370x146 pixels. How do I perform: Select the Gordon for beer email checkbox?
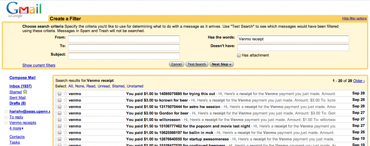(60, 113)
